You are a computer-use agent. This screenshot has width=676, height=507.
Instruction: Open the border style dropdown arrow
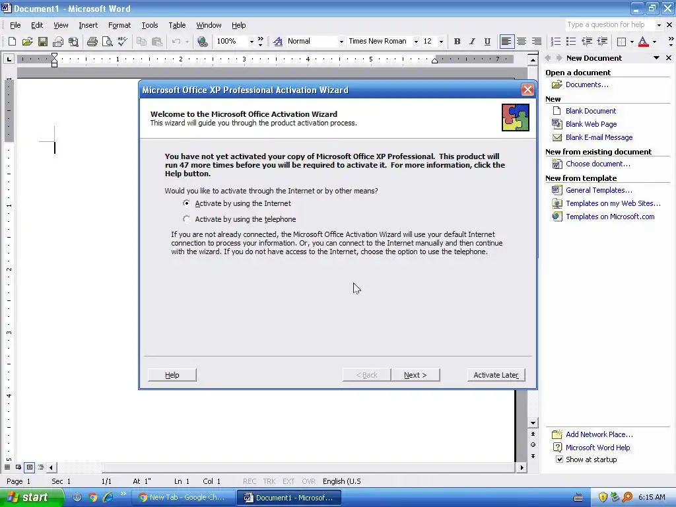[632, 42]
